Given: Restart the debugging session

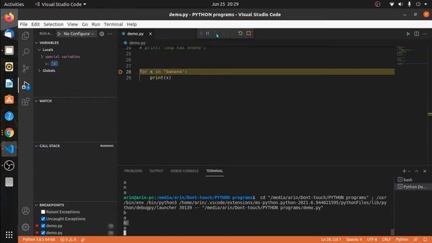Looking at the screenshot, I should [240, 33].
